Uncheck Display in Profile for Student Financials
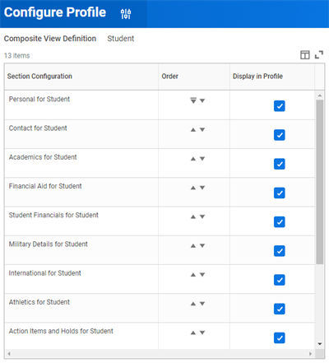Screen dimensions: 329x363 click(280, 222)
